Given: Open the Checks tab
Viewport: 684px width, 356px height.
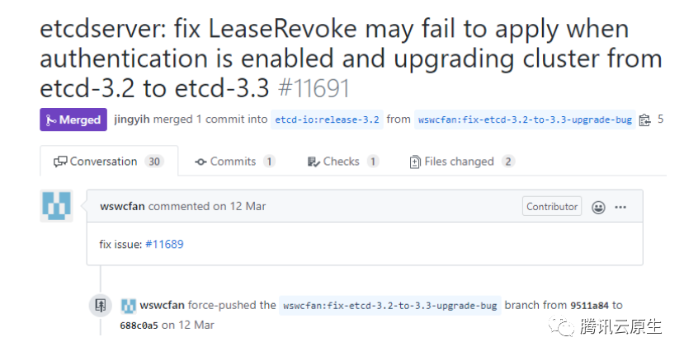Looking at the screenshot, I should [x=342, y=162].
